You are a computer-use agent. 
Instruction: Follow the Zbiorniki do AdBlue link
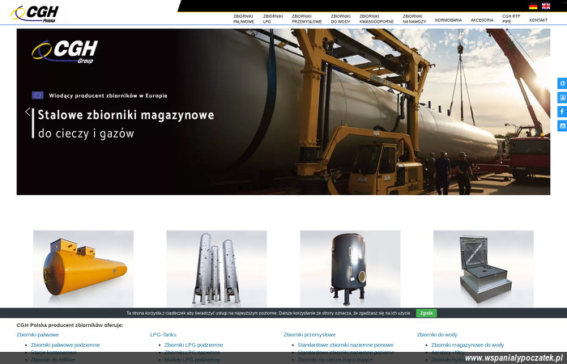point(53,360)
